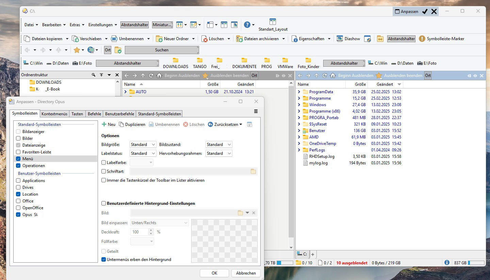Enable the Bilder toolbar checkbox
This screenshot has height=280, width=490.
[x=18, y=138]
